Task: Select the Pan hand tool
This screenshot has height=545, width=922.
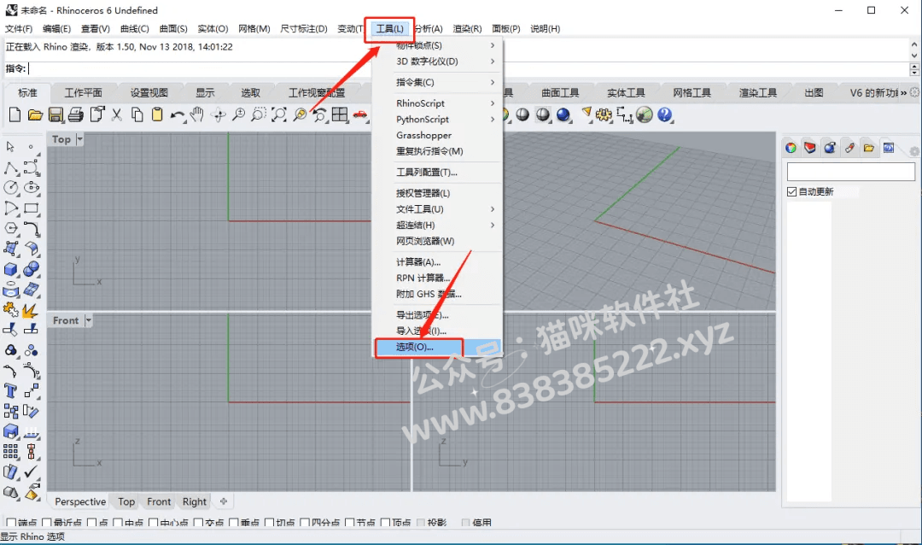Action: pos(197,114)
